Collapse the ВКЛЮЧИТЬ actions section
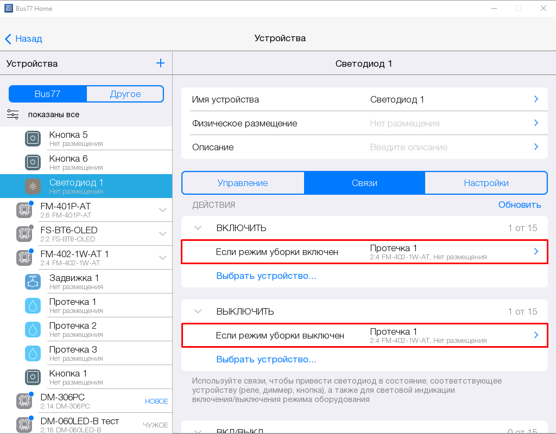The width and height of the screenshot is (556, 434). [198, 228]
